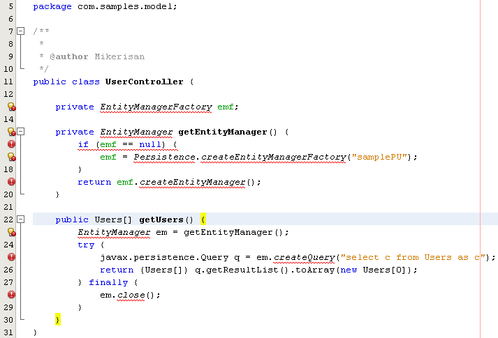This screenshot has width=498, height=338.
Task: Click the underlined EntityManagerFactory type on line 13
Action: coord(156,107)
